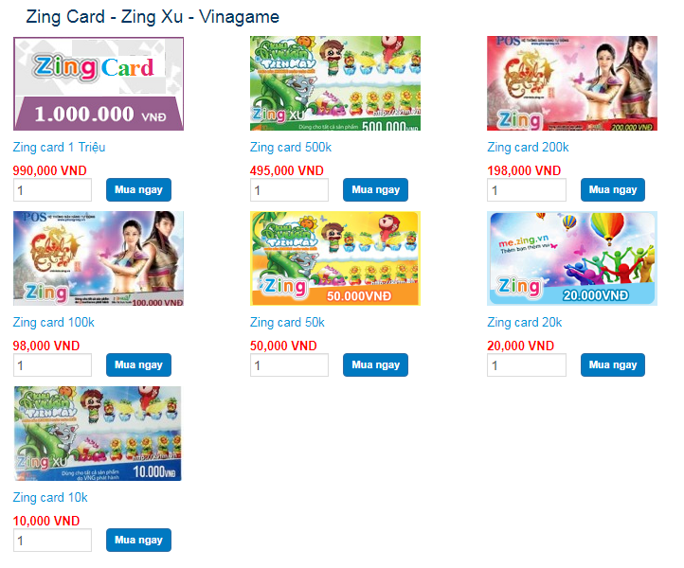Open the Zing Card 1.000.000 VNĐ image
684x568 pixels.
click(x=99, y=83)
